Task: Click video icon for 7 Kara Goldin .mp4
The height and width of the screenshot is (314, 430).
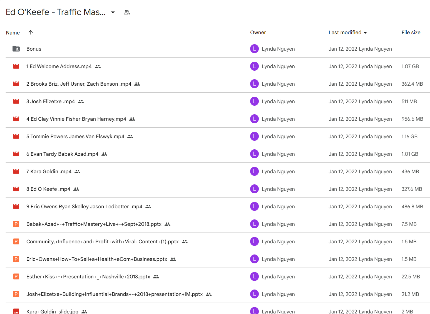Action: point(16,171)
